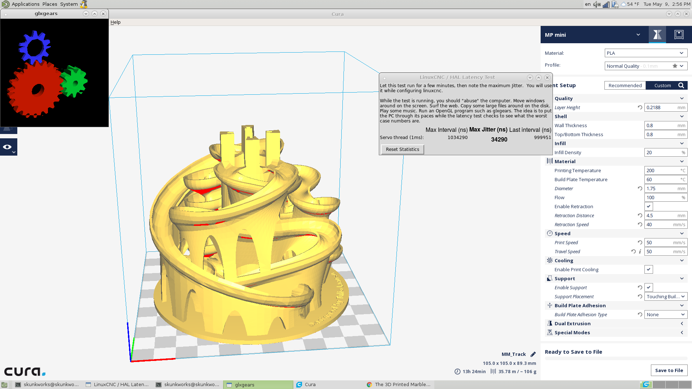Click the Cooling category fan icon
This screenshot has width=692, height=389.
coord(550,260)
